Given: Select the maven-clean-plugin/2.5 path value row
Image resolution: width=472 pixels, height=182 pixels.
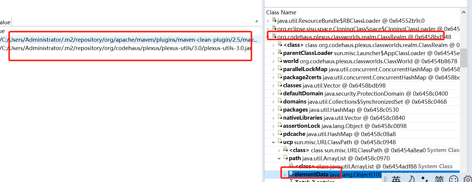Looking at the screenshot, I should coord(129,40).
